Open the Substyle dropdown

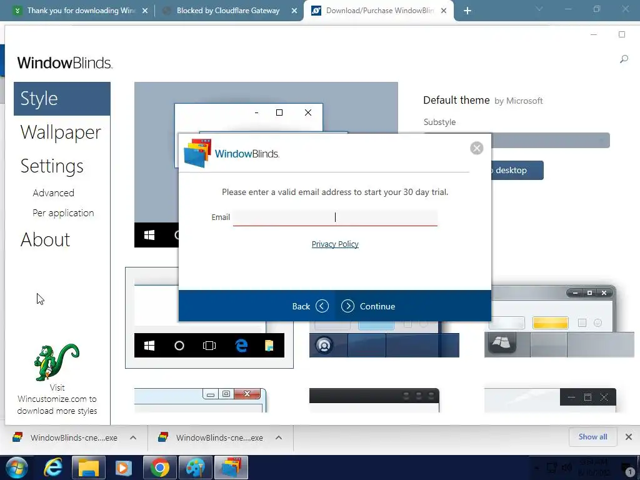(x=550, y=140)
